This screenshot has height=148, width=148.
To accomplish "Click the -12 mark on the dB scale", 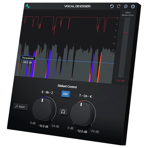I will click(x=114, y=37).
